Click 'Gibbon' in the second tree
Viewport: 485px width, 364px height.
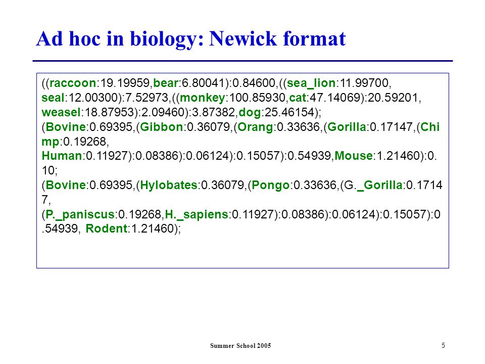[x=162, y=127]
